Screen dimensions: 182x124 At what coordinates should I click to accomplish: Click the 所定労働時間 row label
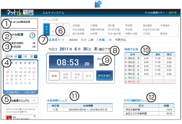pyautogui.click(x=133, y=109)
